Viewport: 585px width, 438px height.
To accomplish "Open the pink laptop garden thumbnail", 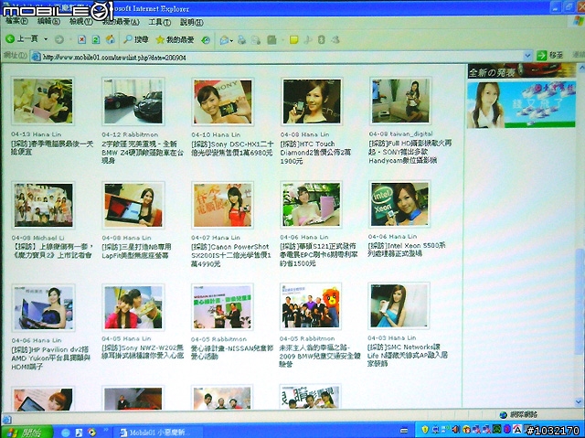I will point(311,205).
